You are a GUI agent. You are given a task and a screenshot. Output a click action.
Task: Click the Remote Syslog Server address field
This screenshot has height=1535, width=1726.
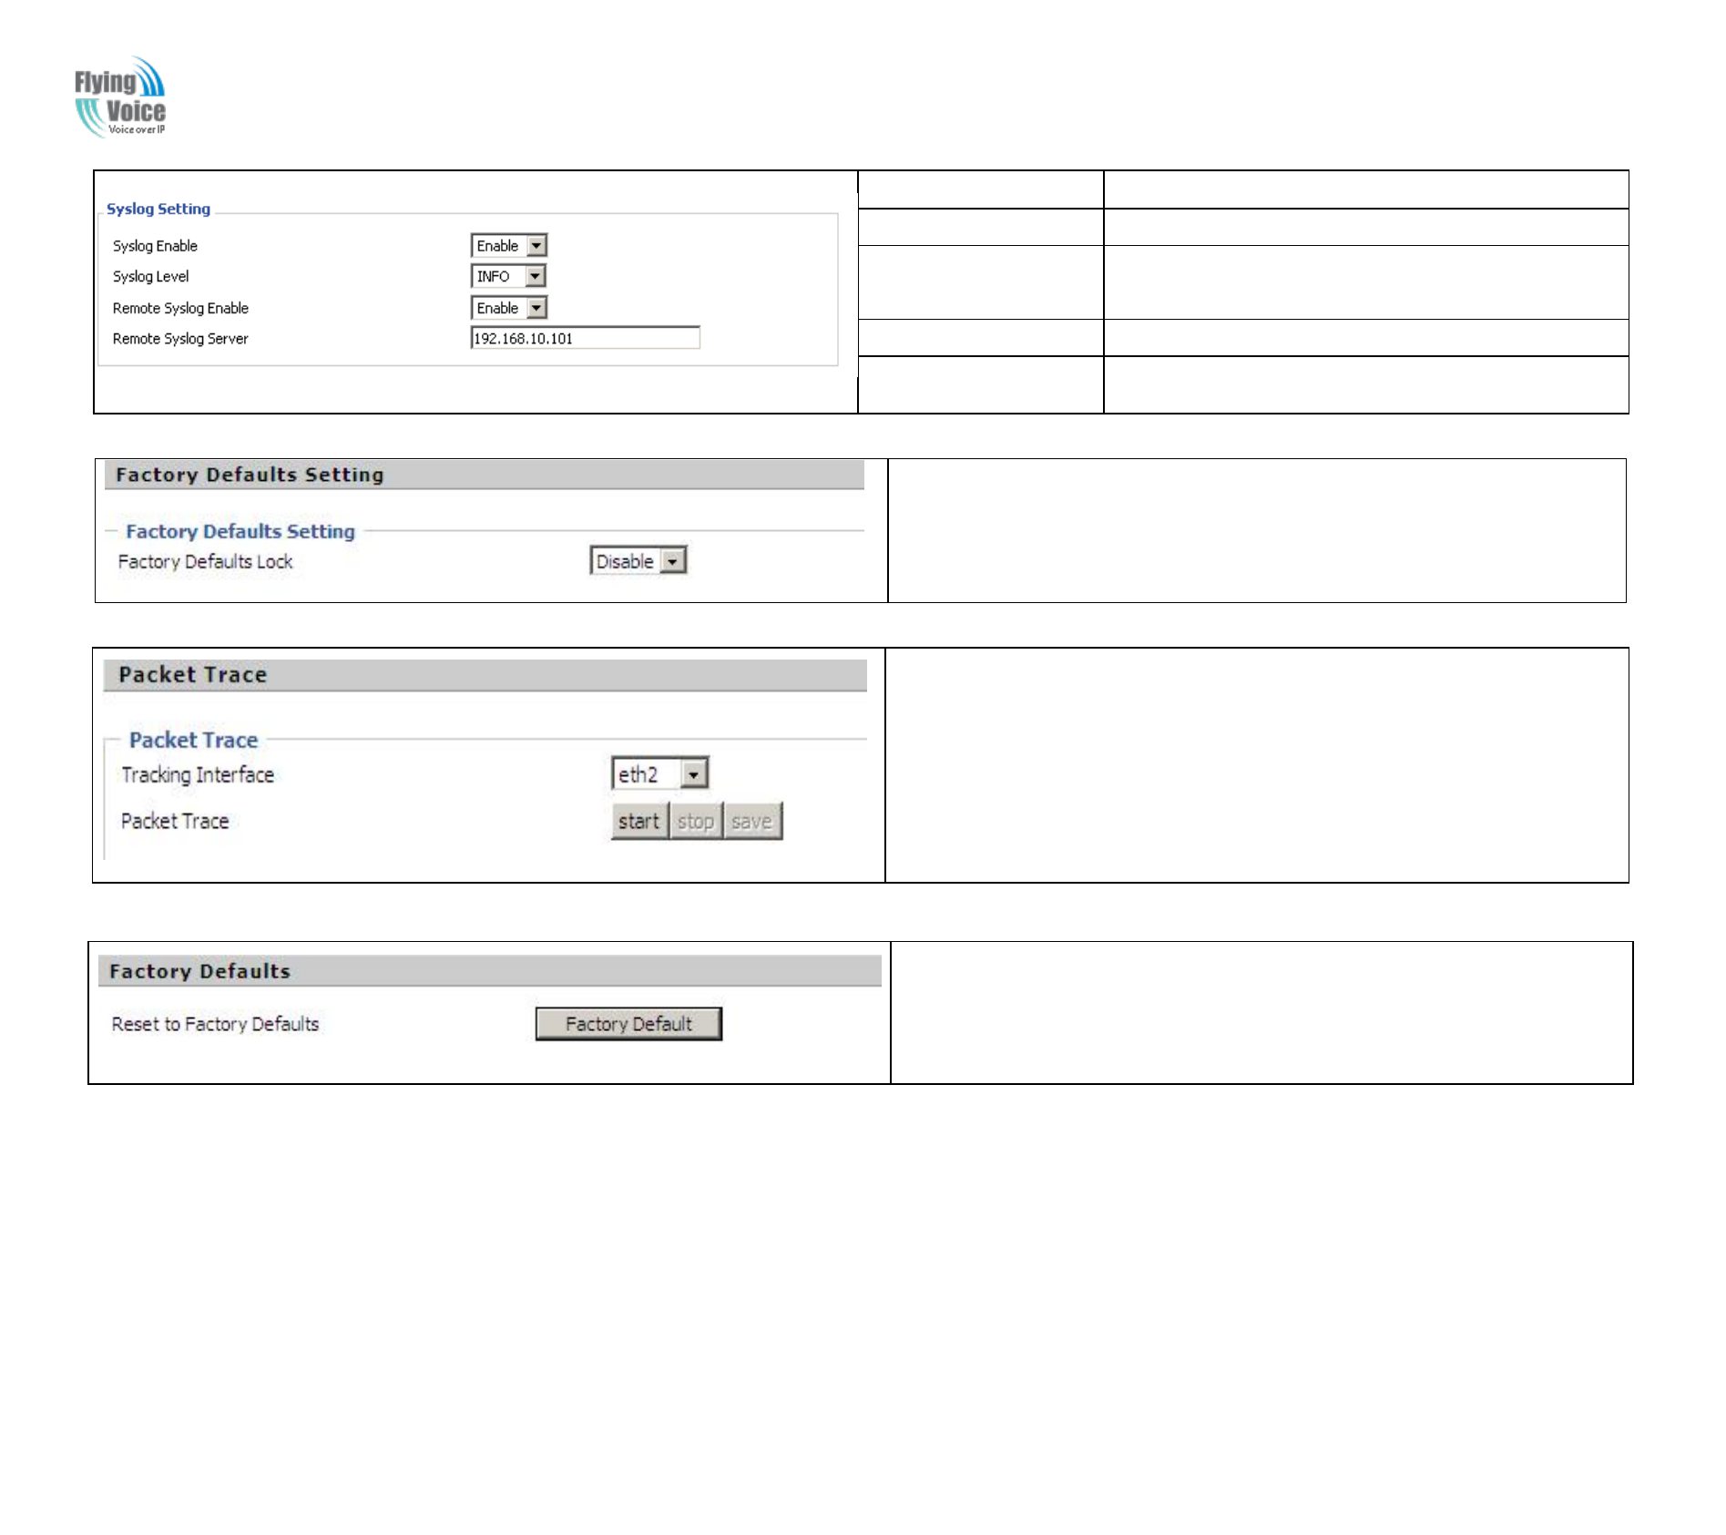click(586, 338)
